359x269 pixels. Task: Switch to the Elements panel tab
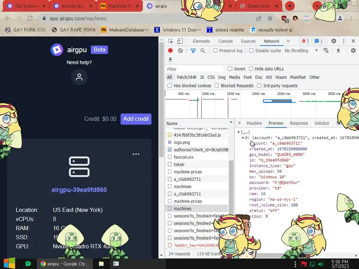click(201, 41)
